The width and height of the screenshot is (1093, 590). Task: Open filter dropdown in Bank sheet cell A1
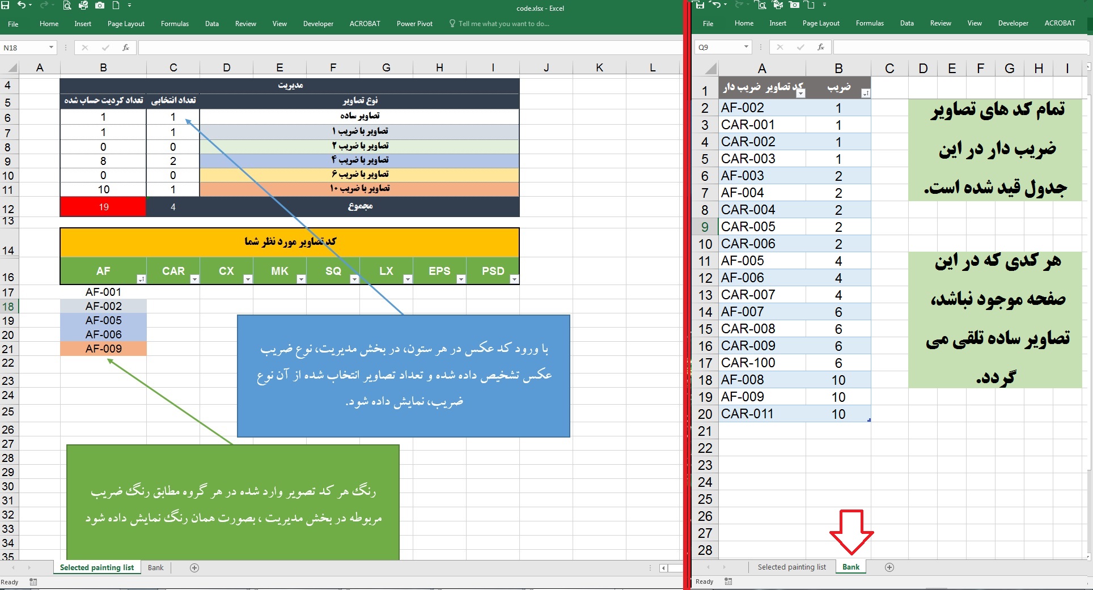tap(800, 94)
